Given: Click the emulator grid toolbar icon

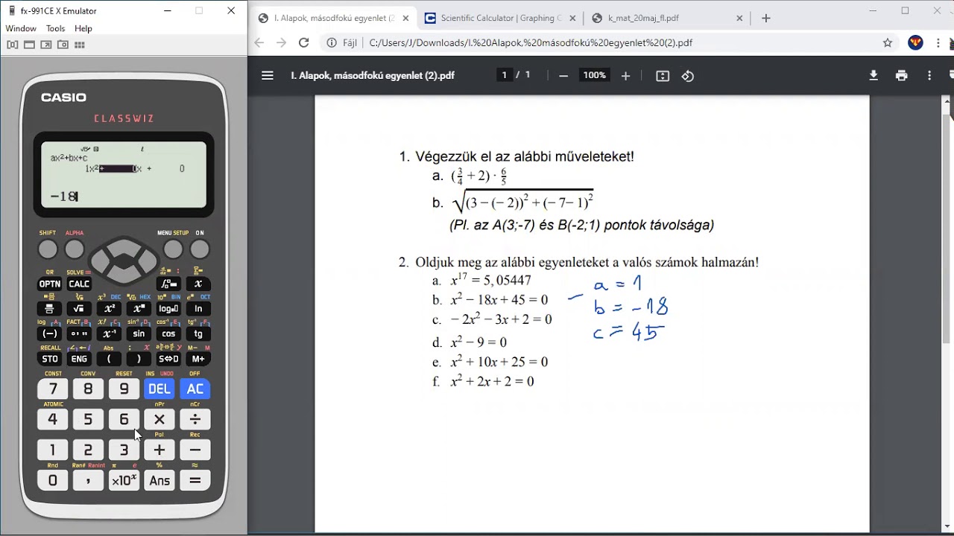Looking at the screenshot, I should [x=80, y=45].
